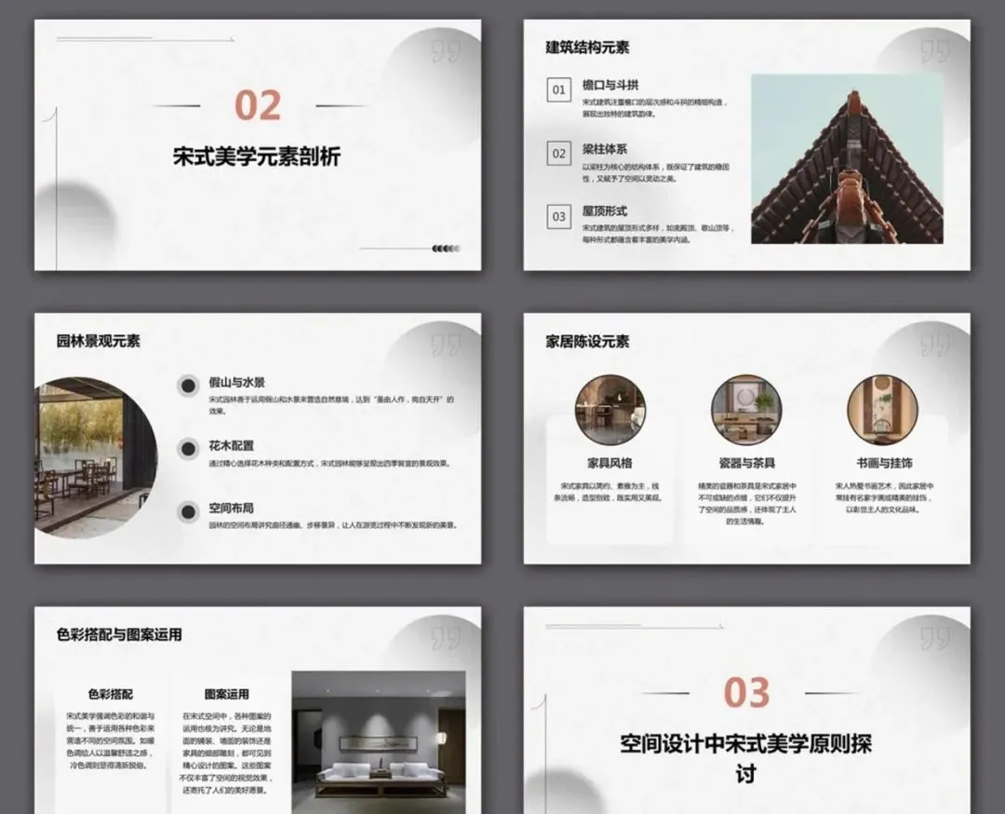Image resolution: width=1005 pixels, height=814 pixels.
Task: Select the temple roof eaves photo
Action: click(x=847, y=158)
